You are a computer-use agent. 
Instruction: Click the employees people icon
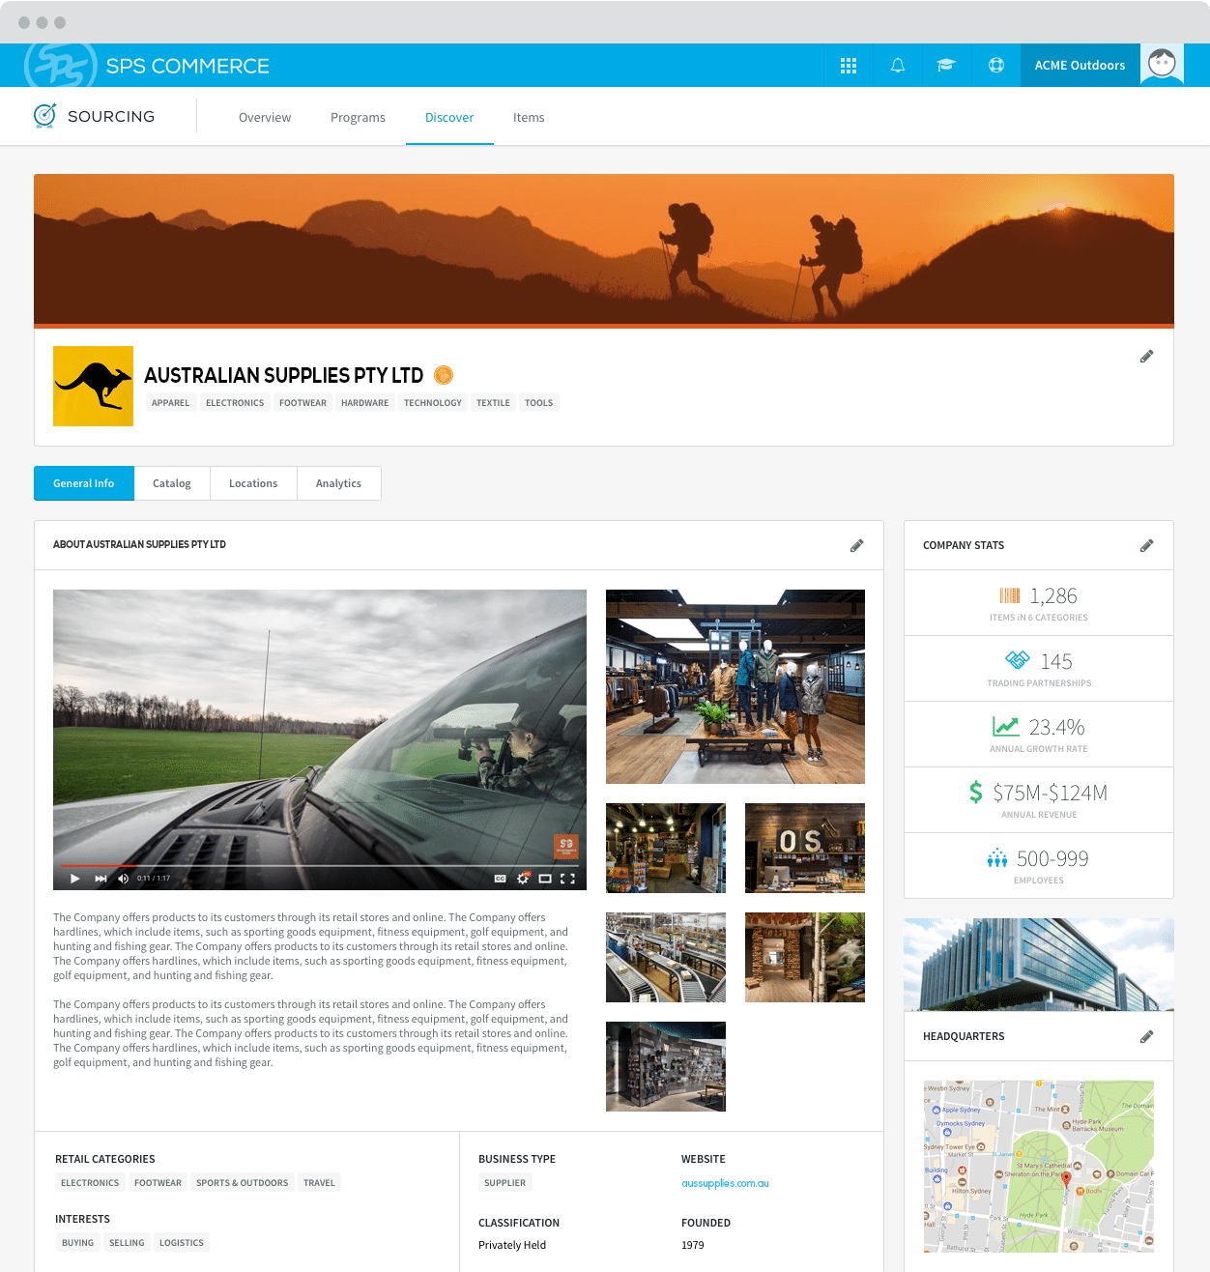997,858
